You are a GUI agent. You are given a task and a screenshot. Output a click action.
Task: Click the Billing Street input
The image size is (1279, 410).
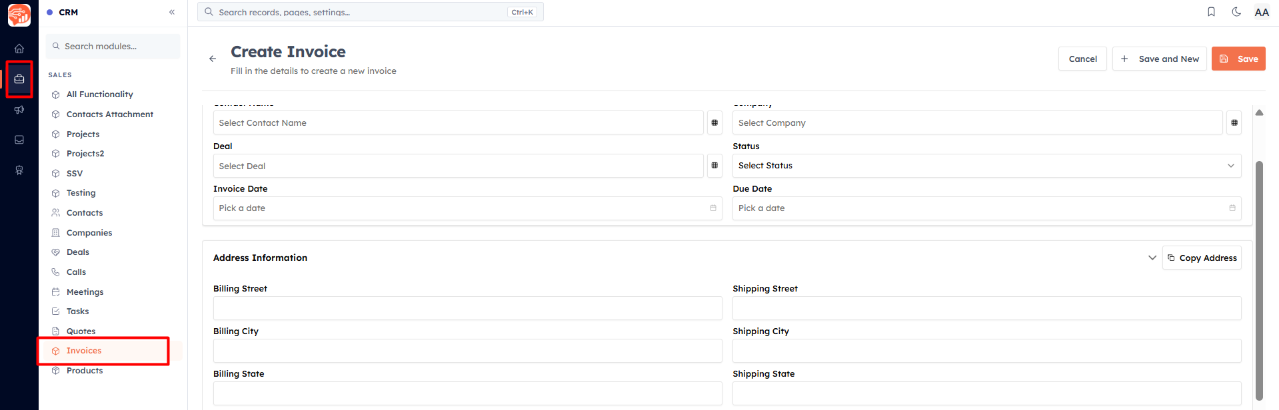pyautogui.click(x=467, y=308)
